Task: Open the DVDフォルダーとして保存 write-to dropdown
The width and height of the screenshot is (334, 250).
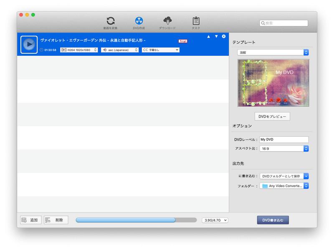Action: (284, 176)
